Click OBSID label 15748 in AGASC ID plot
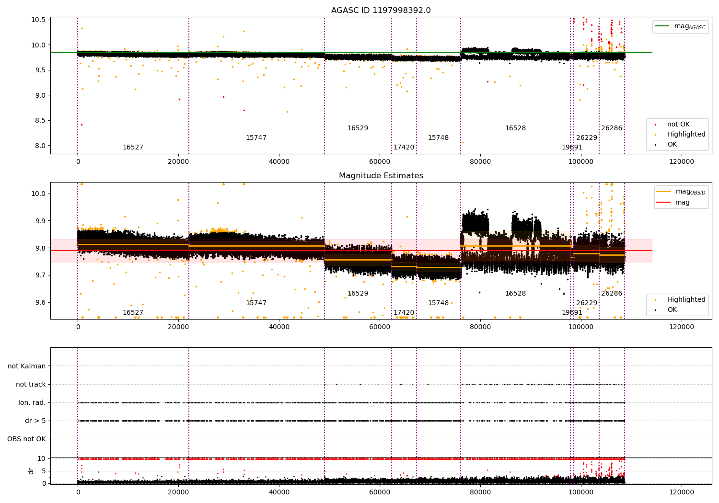Viewport: 719px width, 503px height. click(438, 138)
